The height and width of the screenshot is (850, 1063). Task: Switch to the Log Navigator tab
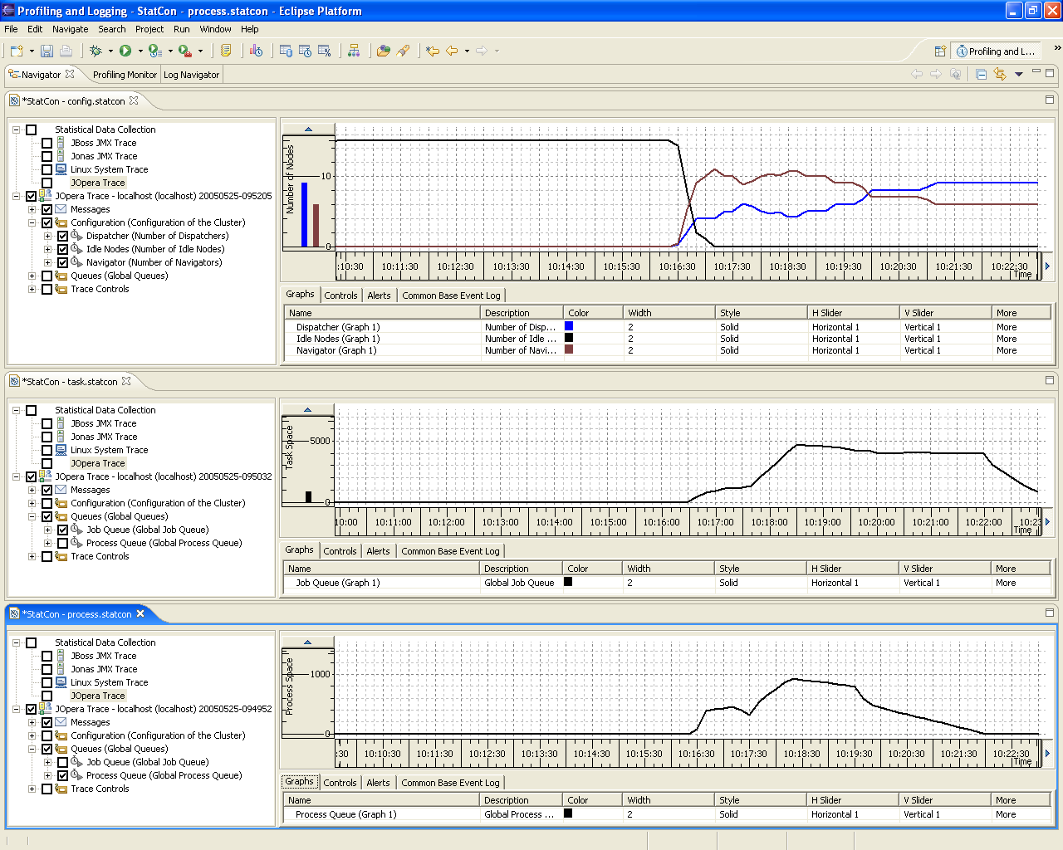[x=191, y=75]
